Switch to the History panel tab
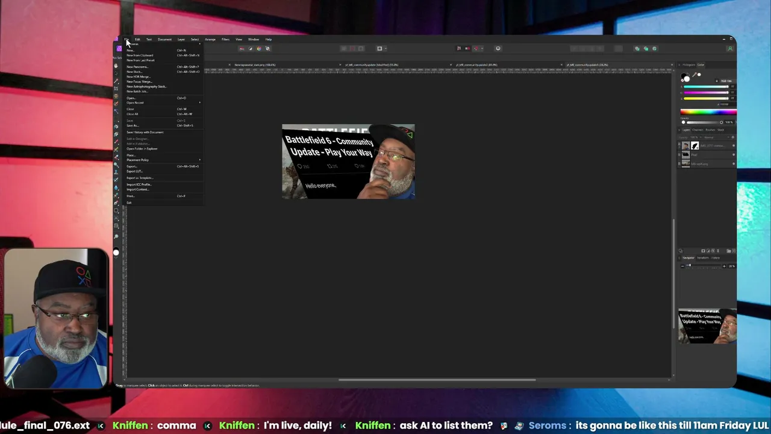This screenshot has height=434, width=771. [715, 258]
